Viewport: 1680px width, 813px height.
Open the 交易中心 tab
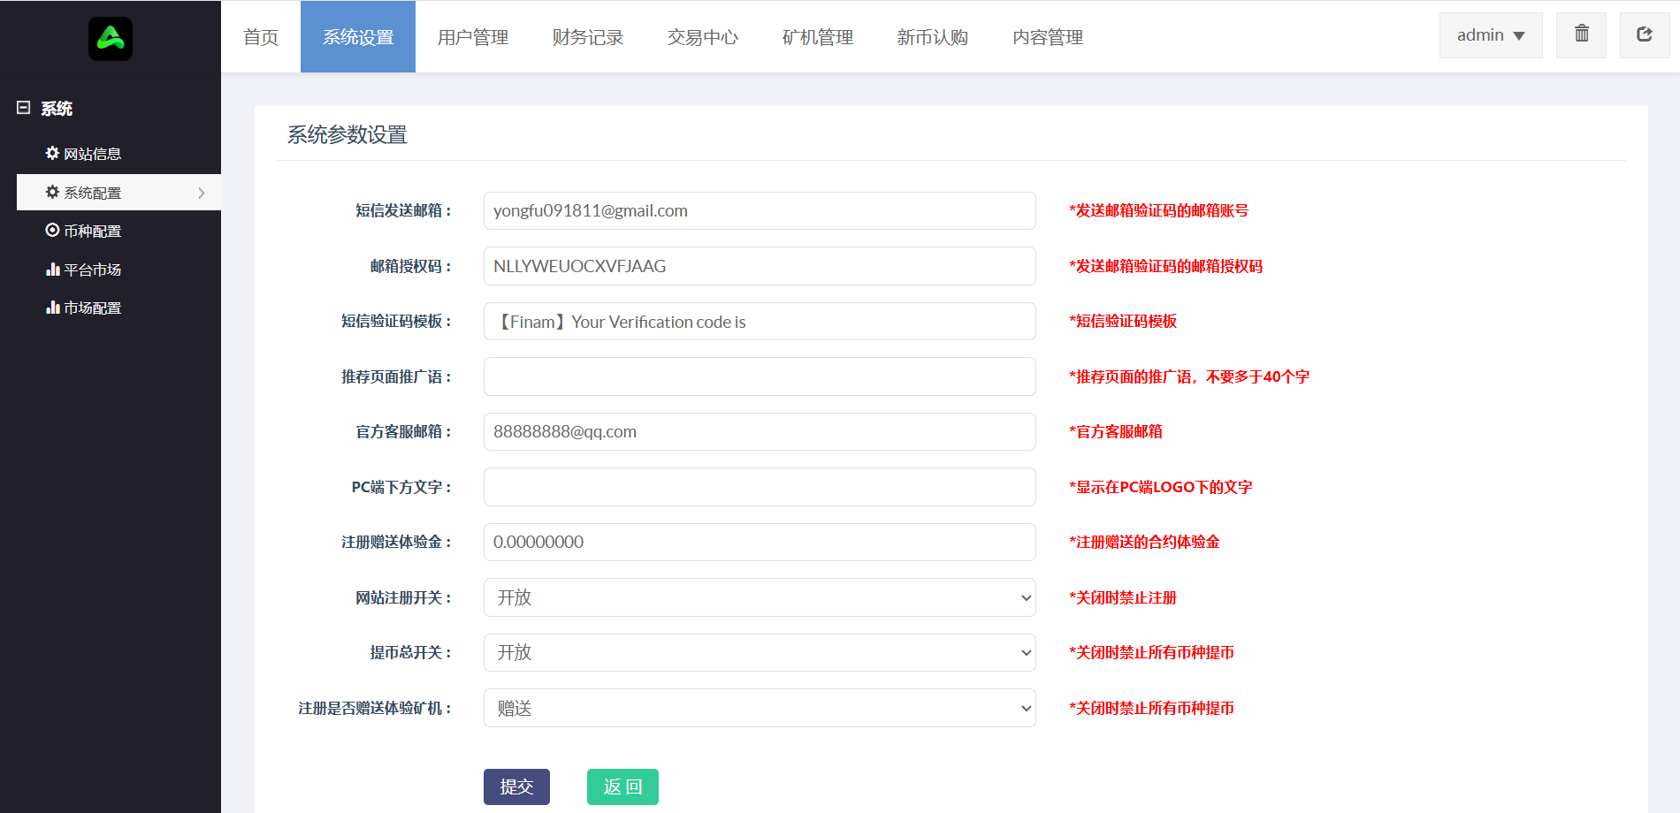pyautogui.click(x=702, y=37)
